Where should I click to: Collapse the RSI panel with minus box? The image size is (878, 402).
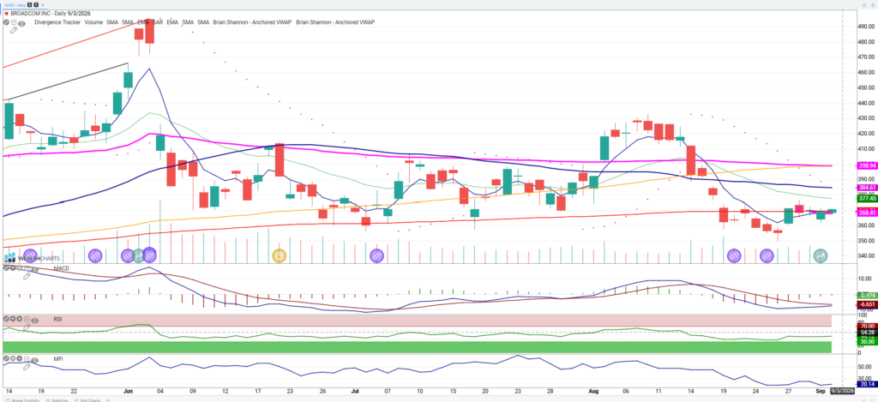27,319
